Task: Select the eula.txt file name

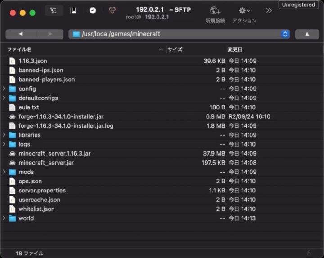Action: click(29, 107)
